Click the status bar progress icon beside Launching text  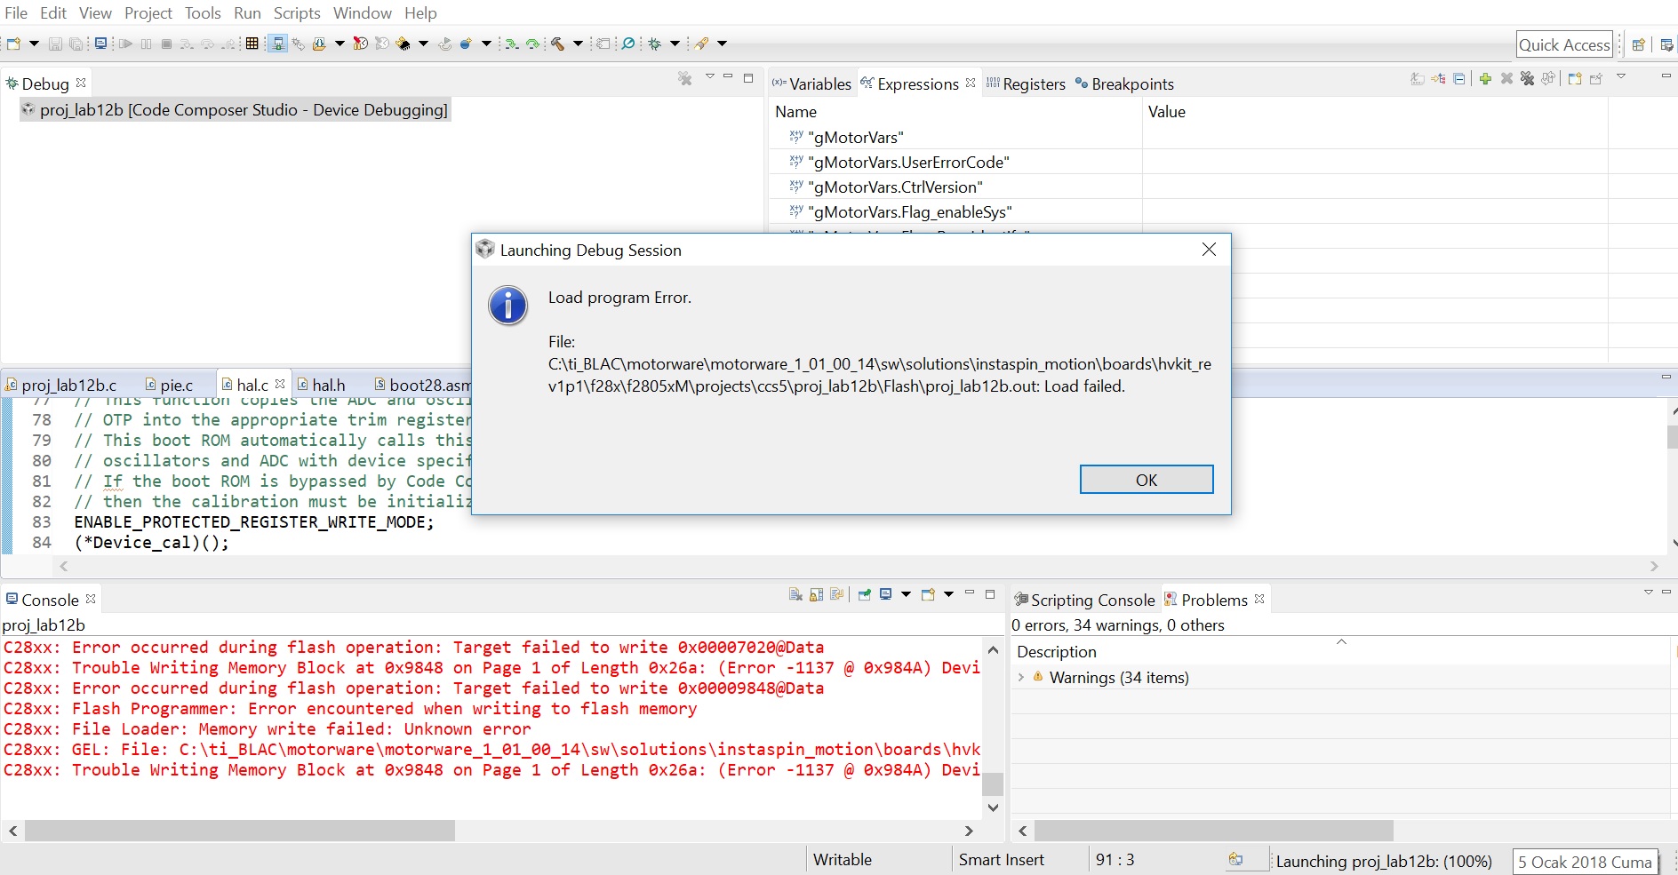coord(1235,860)
